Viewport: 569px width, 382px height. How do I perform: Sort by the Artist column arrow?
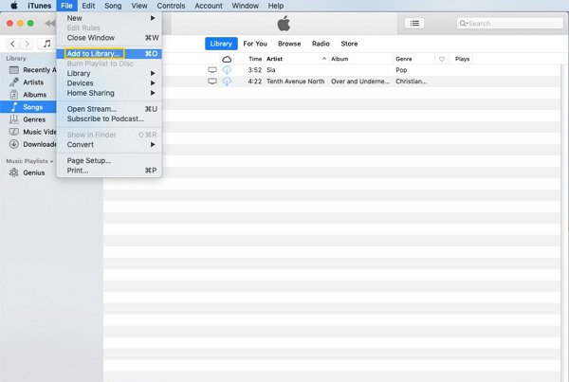point(323,59)
